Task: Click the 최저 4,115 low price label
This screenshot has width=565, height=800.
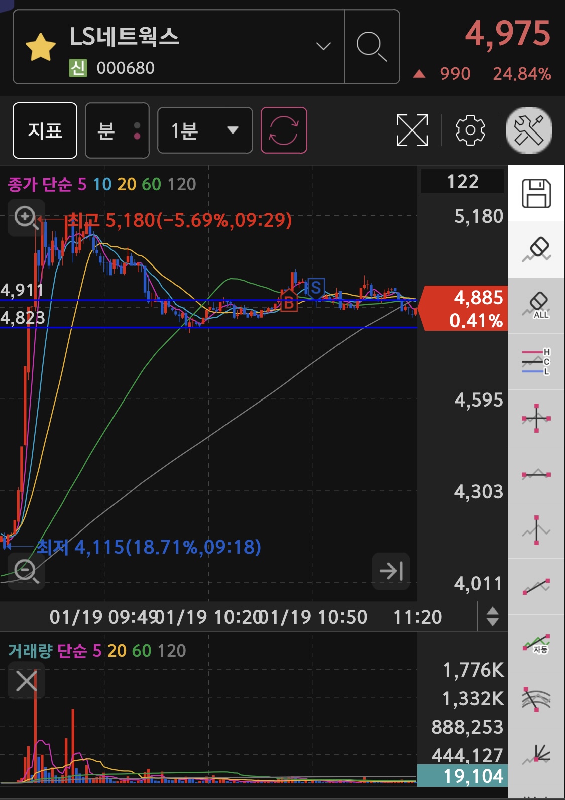Action: coord(149,547)
